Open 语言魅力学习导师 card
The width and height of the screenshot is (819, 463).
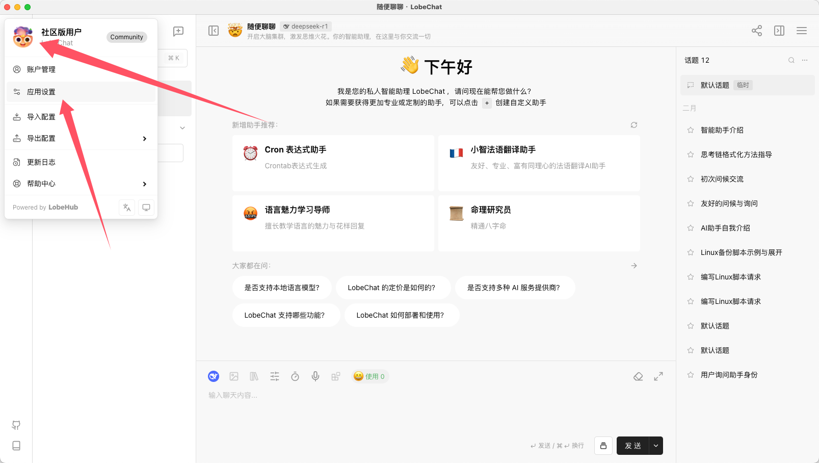pos(333,223)
